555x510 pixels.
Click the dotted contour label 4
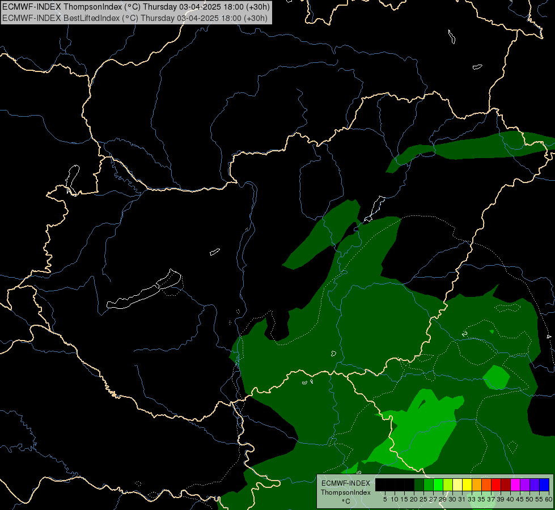coord(548,337)
